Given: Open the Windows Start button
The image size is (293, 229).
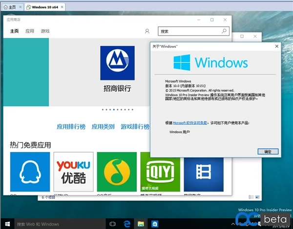Looking at the screenshot, I should (7, 224).
